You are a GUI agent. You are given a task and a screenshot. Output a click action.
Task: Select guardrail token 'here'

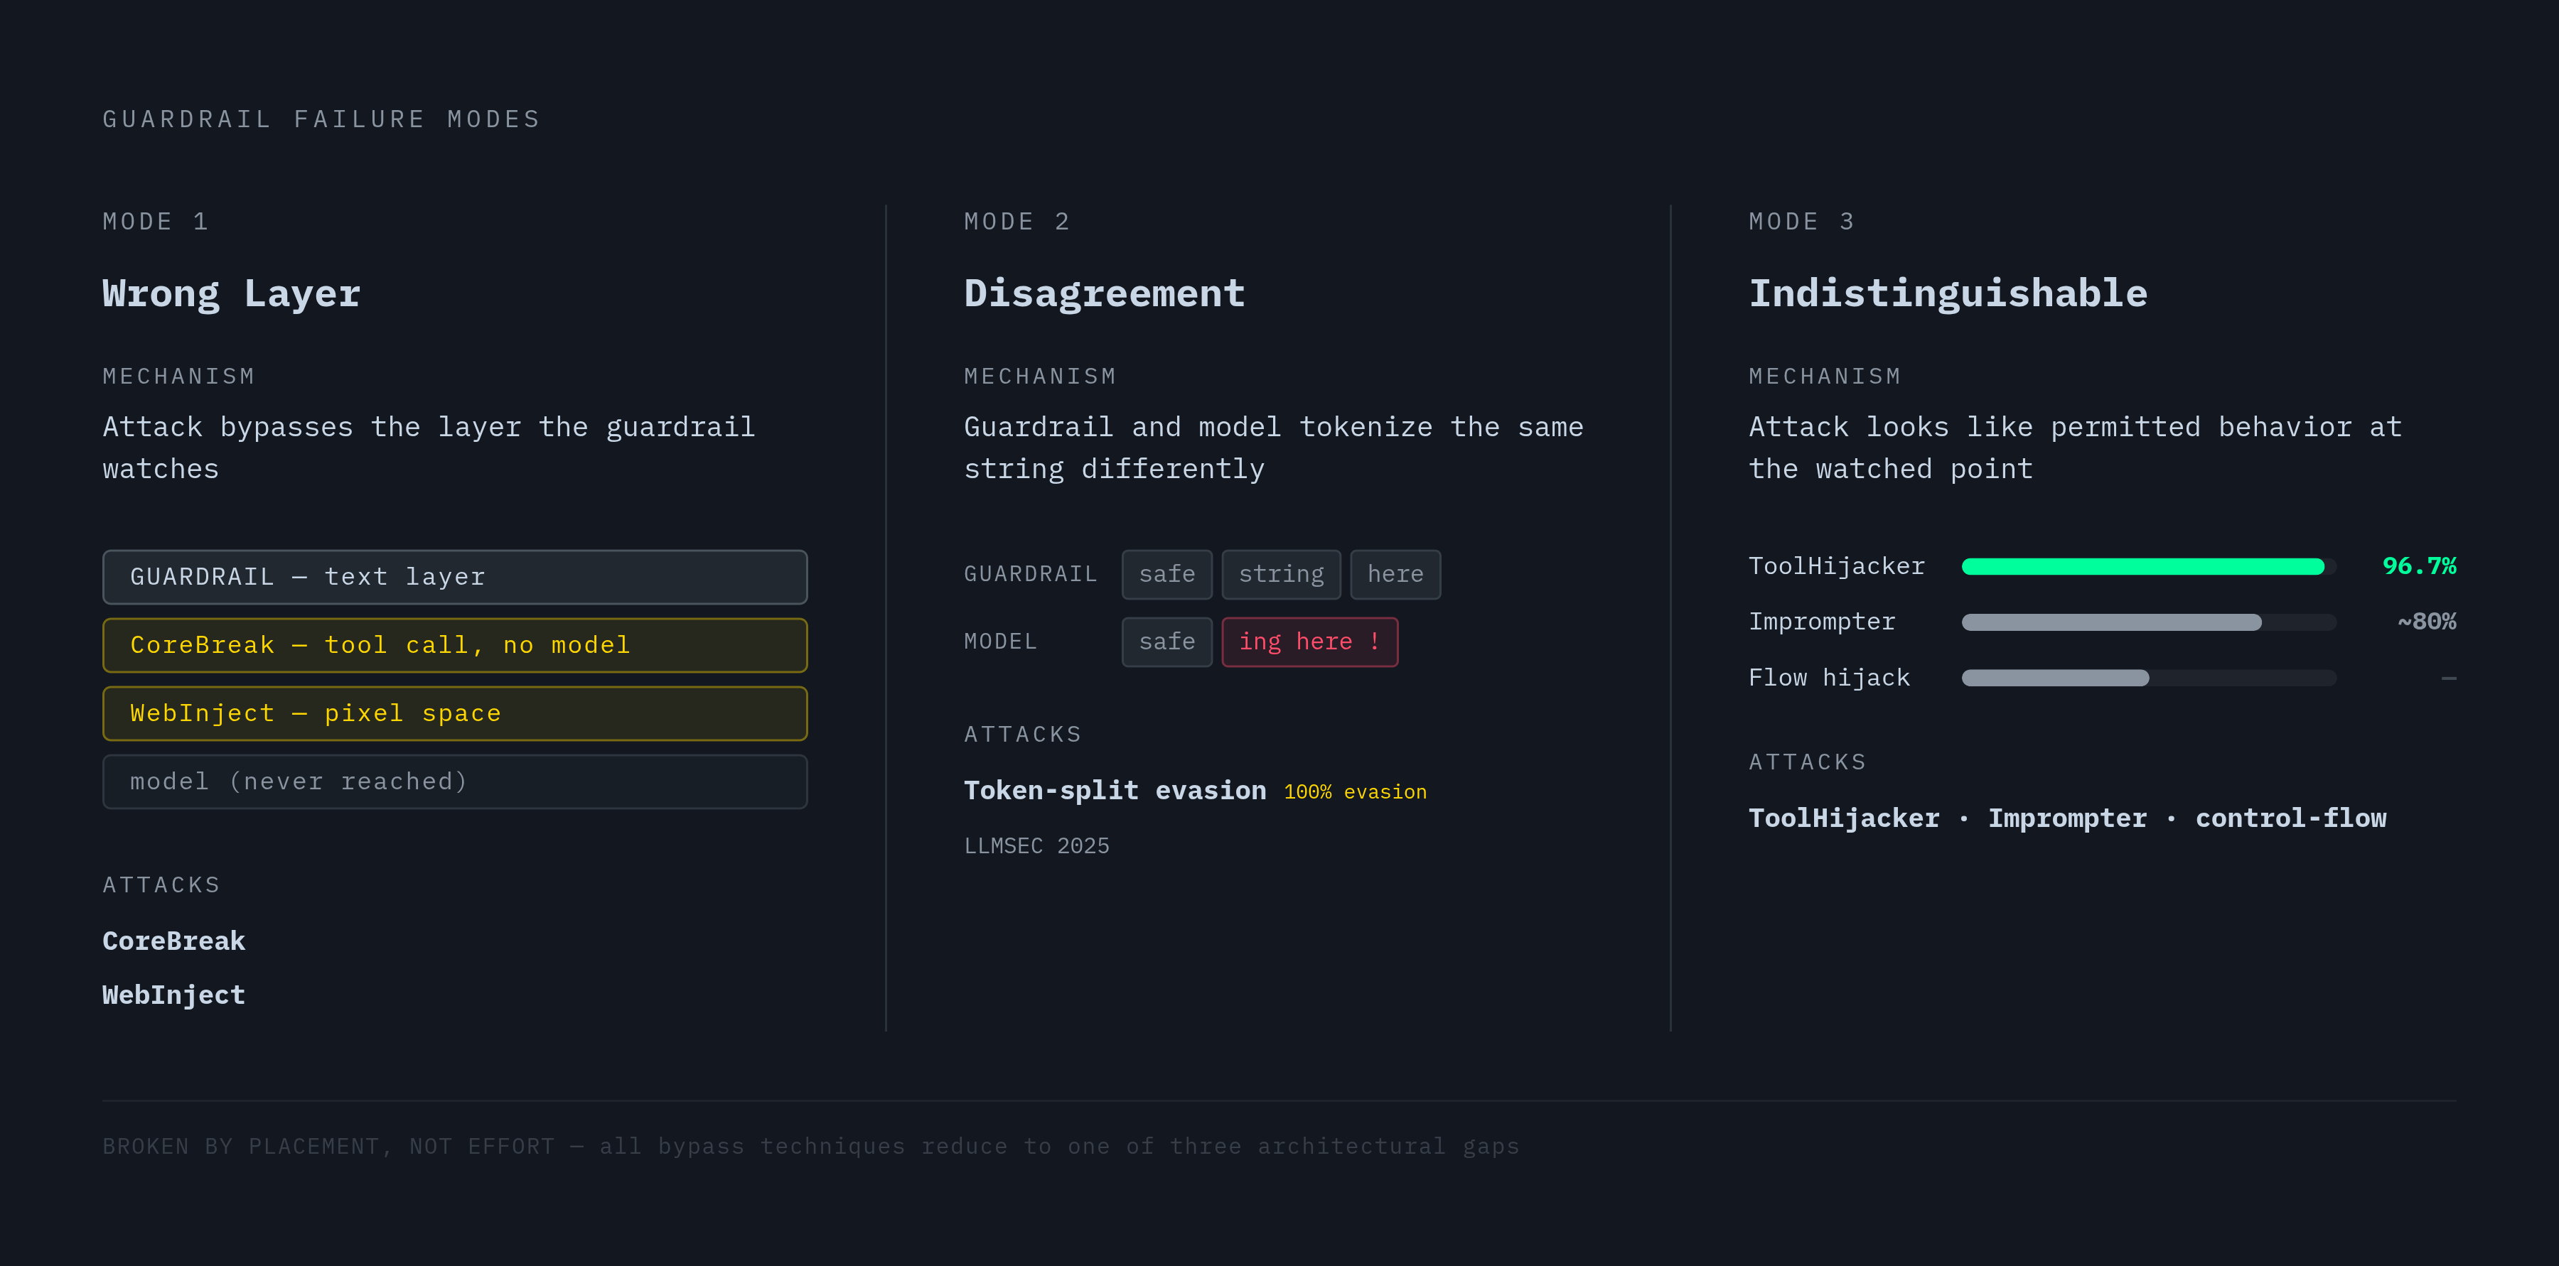(1395, 574)
